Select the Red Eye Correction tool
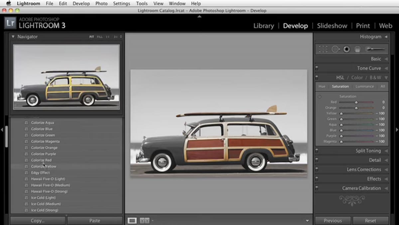Image resolution: width=399 pixels, height=225 pixels. [x=346, y=49]
